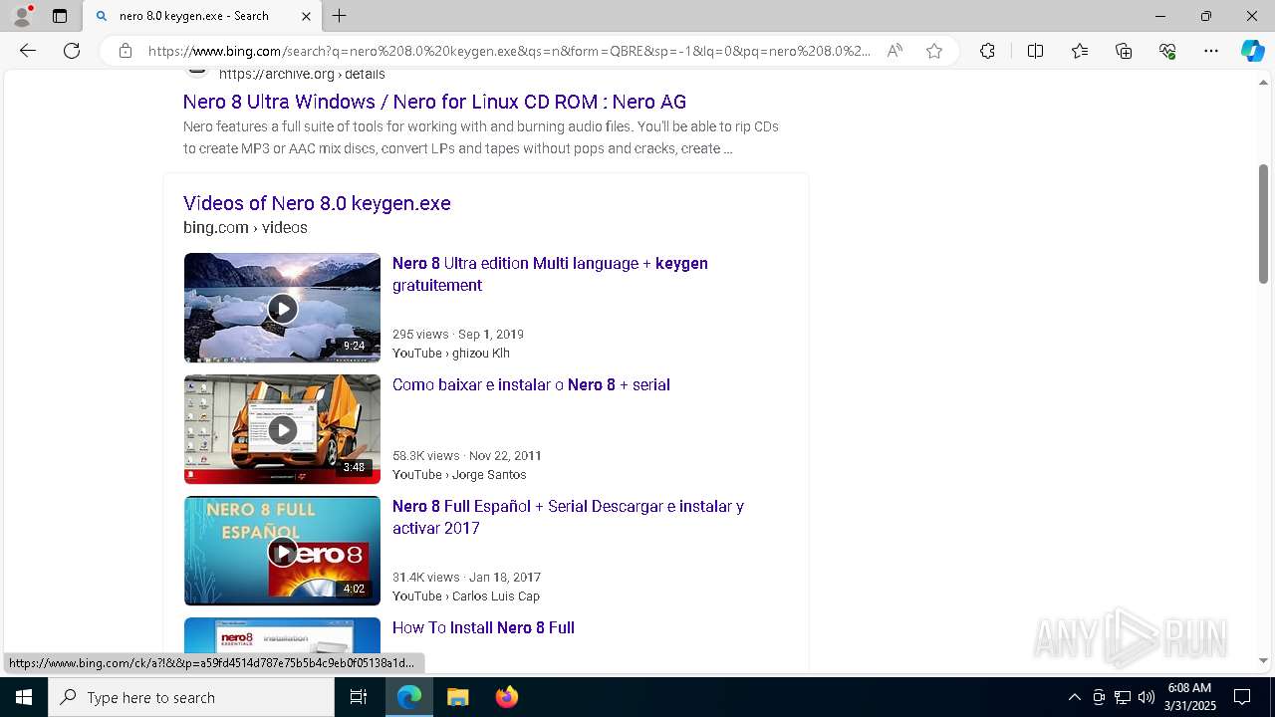
Task: Open the Copilot sidebar icon
Action: [x=1252, y=51]
